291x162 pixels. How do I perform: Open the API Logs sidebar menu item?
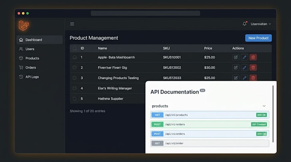pyautogui.click(x=39, y=77)
